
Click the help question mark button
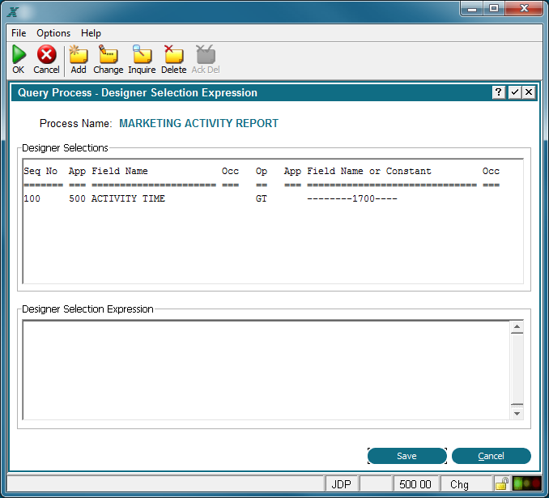[x=498, y=92]
